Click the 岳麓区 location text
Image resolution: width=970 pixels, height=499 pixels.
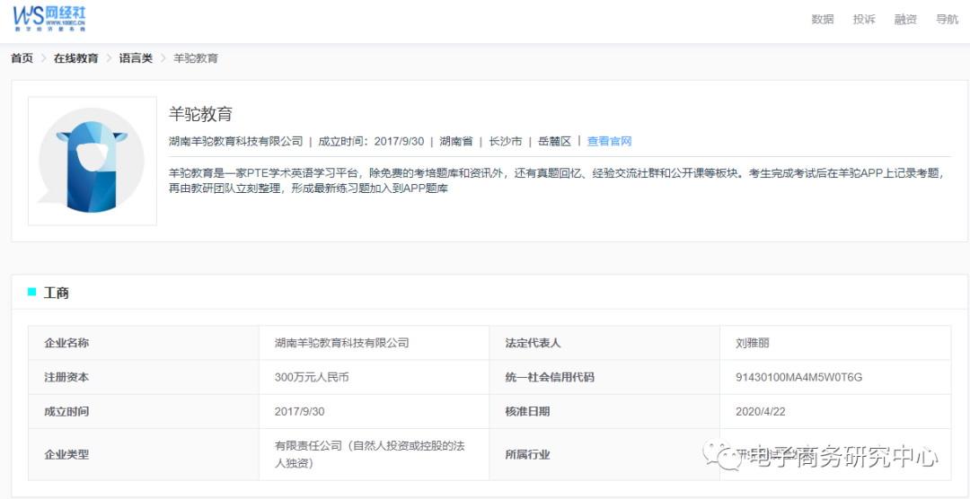[555, 141]
